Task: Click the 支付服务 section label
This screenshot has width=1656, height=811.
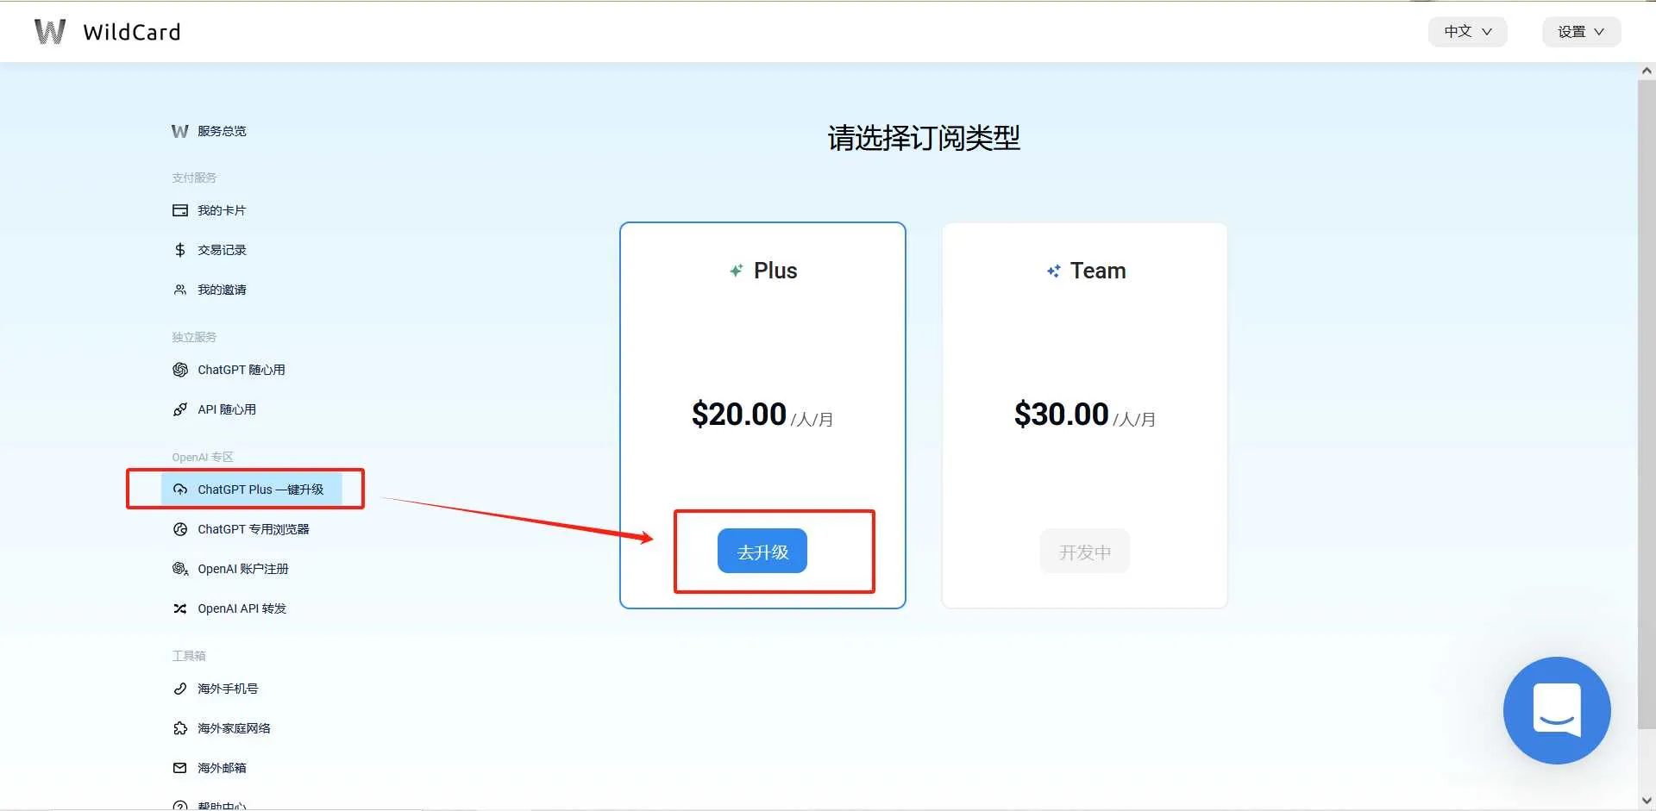Action: click(x=194, y=178)
